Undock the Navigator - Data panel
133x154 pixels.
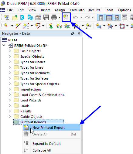point(73,33)
